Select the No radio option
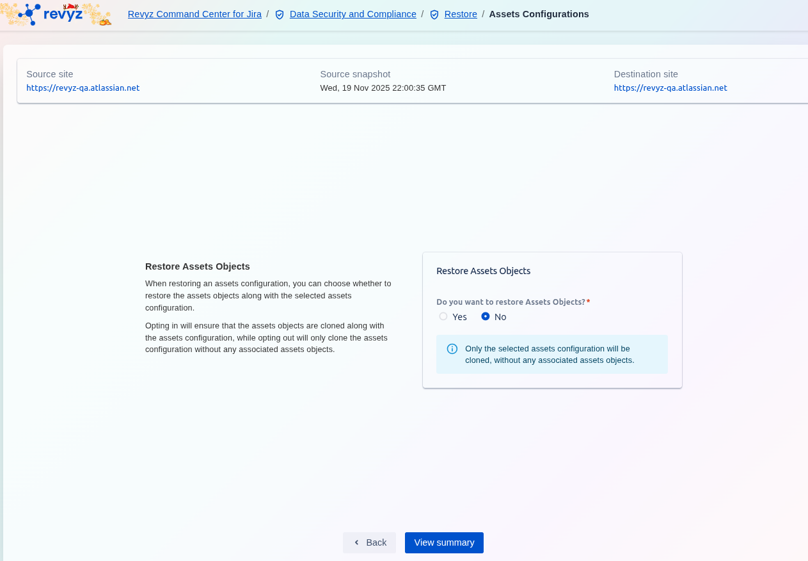 tap(486, 316)
